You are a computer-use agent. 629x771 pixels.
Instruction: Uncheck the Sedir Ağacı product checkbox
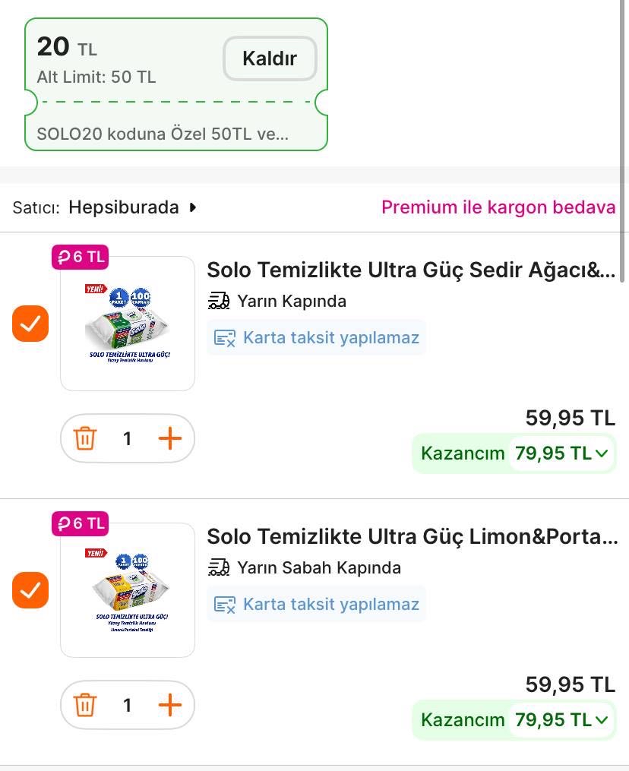[30, 324]
